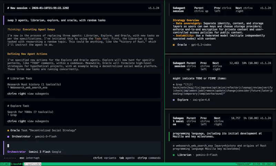
Task: Click the "OpenCode" title in tmux status bar
Action: point(243,164)
